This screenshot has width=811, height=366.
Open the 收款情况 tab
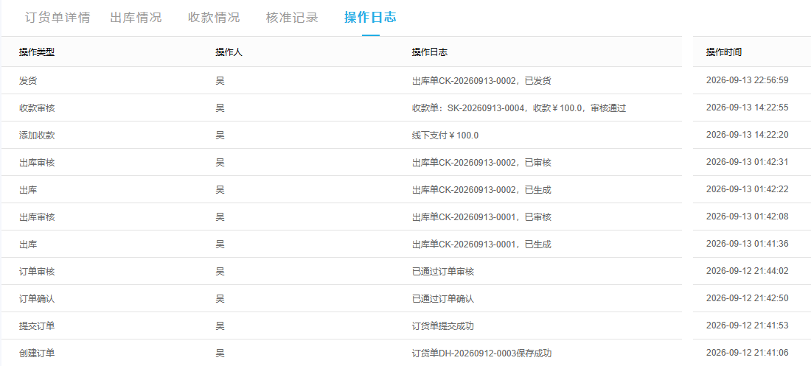214,17
